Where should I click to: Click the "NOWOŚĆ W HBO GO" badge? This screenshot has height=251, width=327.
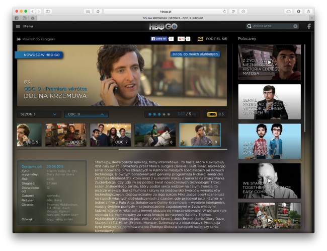pos(40,55)
